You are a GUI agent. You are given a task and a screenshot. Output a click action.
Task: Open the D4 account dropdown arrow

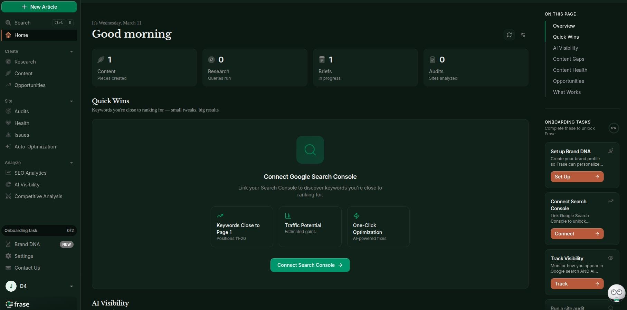(x=72, y=286)
